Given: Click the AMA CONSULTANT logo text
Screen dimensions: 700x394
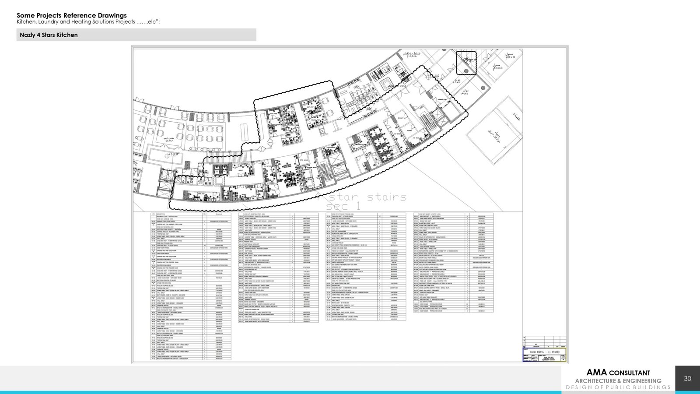Looking at the screenshot, I should [x=618, y=373].
